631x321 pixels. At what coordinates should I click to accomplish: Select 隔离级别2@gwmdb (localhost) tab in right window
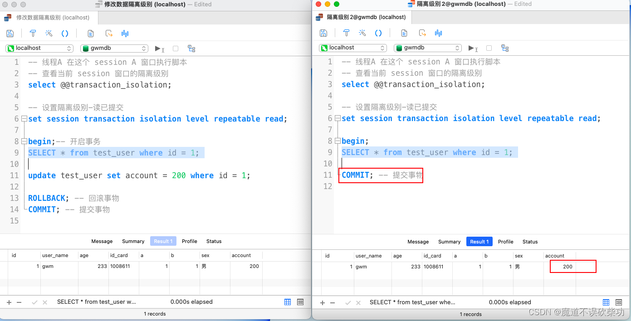pos(362,17)
